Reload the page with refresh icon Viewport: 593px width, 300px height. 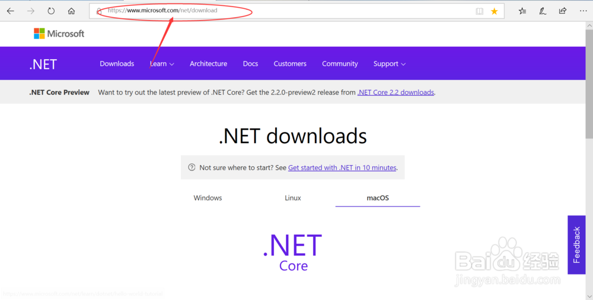(51, 11)
